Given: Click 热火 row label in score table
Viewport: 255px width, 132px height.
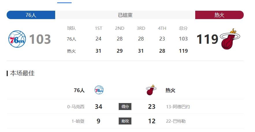Looking at the screenshot, I should tap(71, 51).
